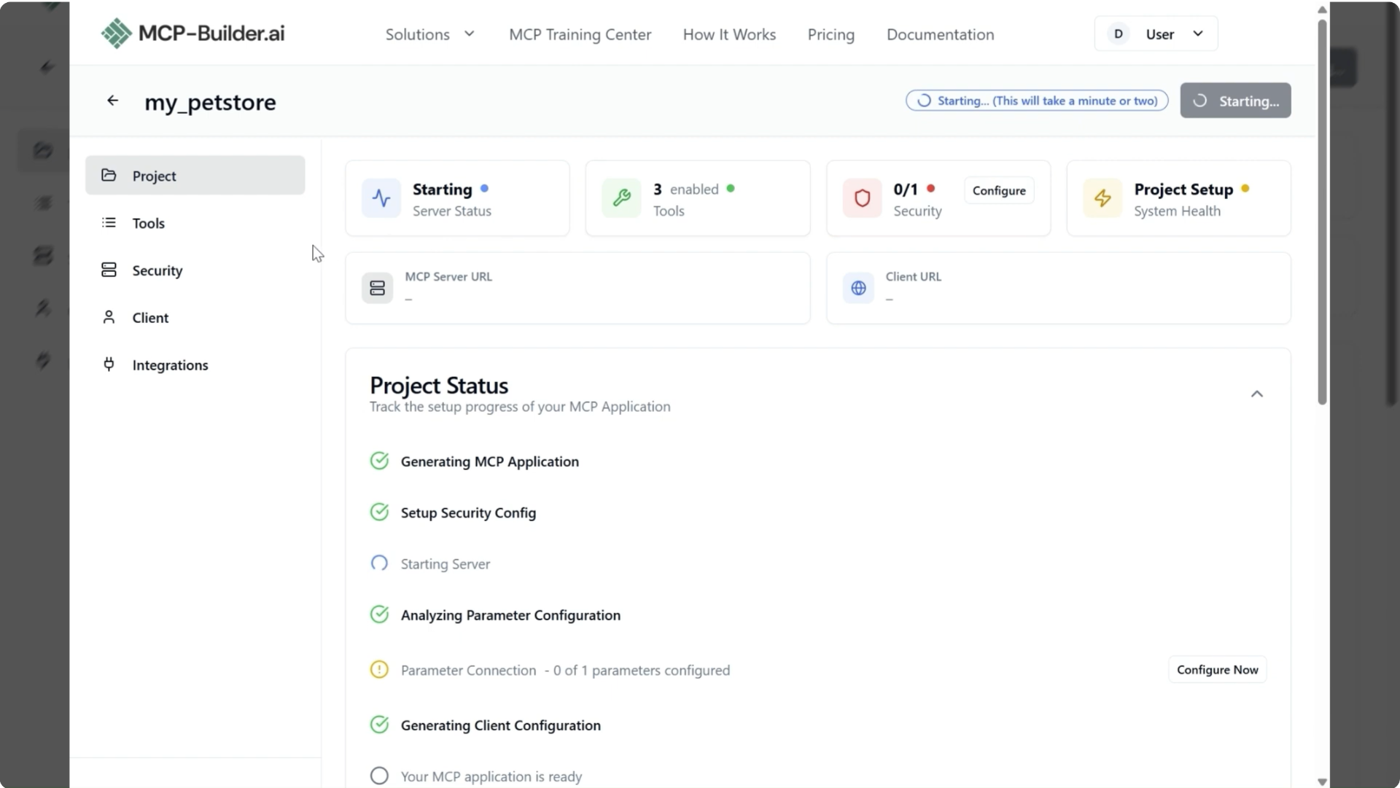Click the lightning icon on Project Setup card
This screenshot has width=1400, height=788.
click(x=1102, y=198)
